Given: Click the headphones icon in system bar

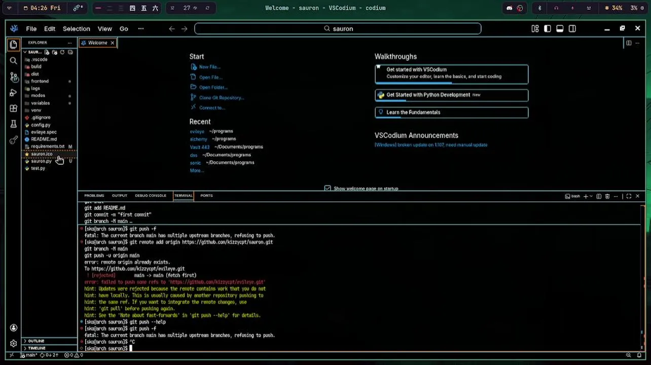Looking at the screenshot, I should [x=556, y=8].
